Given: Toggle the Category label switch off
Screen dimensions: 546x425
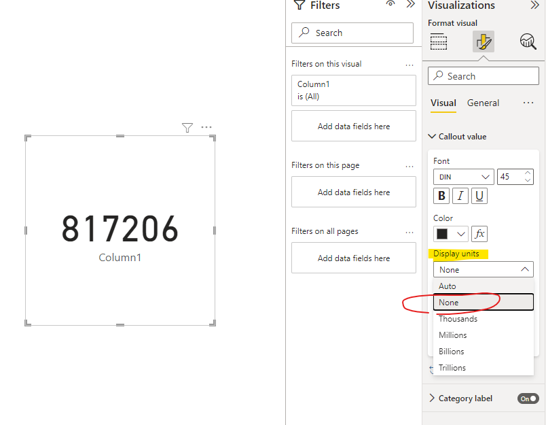Looking at the screenshot, I should coord(528,398).
